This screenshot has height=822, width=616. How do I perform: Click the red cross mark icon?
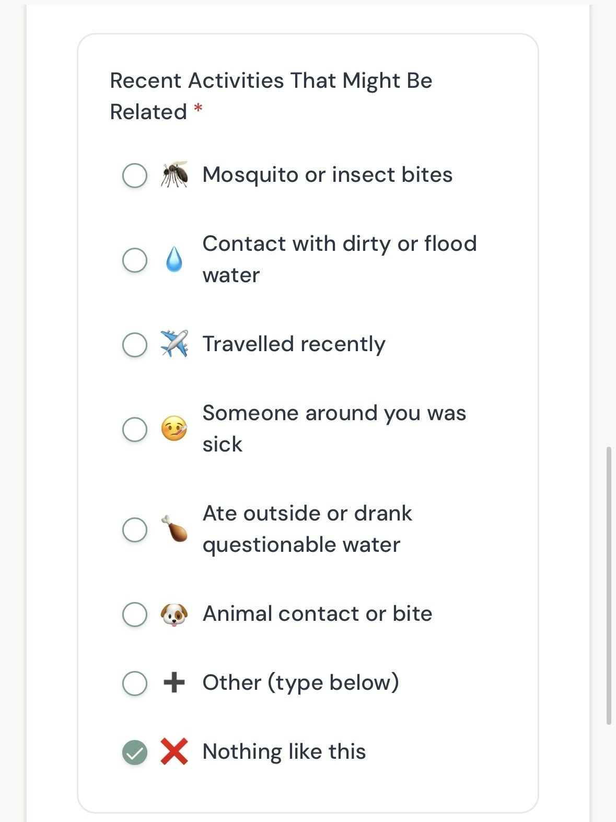[x=174, y=752]
